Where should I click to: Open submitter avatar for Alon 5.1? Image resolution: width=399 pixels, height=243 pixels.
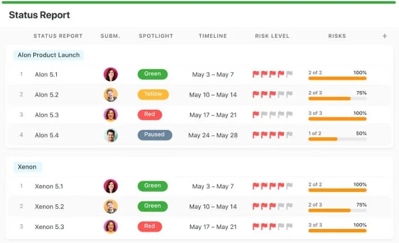(111, 75)
